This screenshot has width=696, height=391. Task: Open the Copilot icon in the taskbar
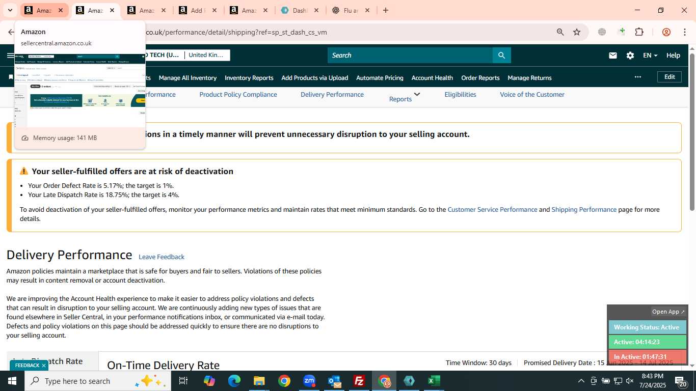[209, 381]
